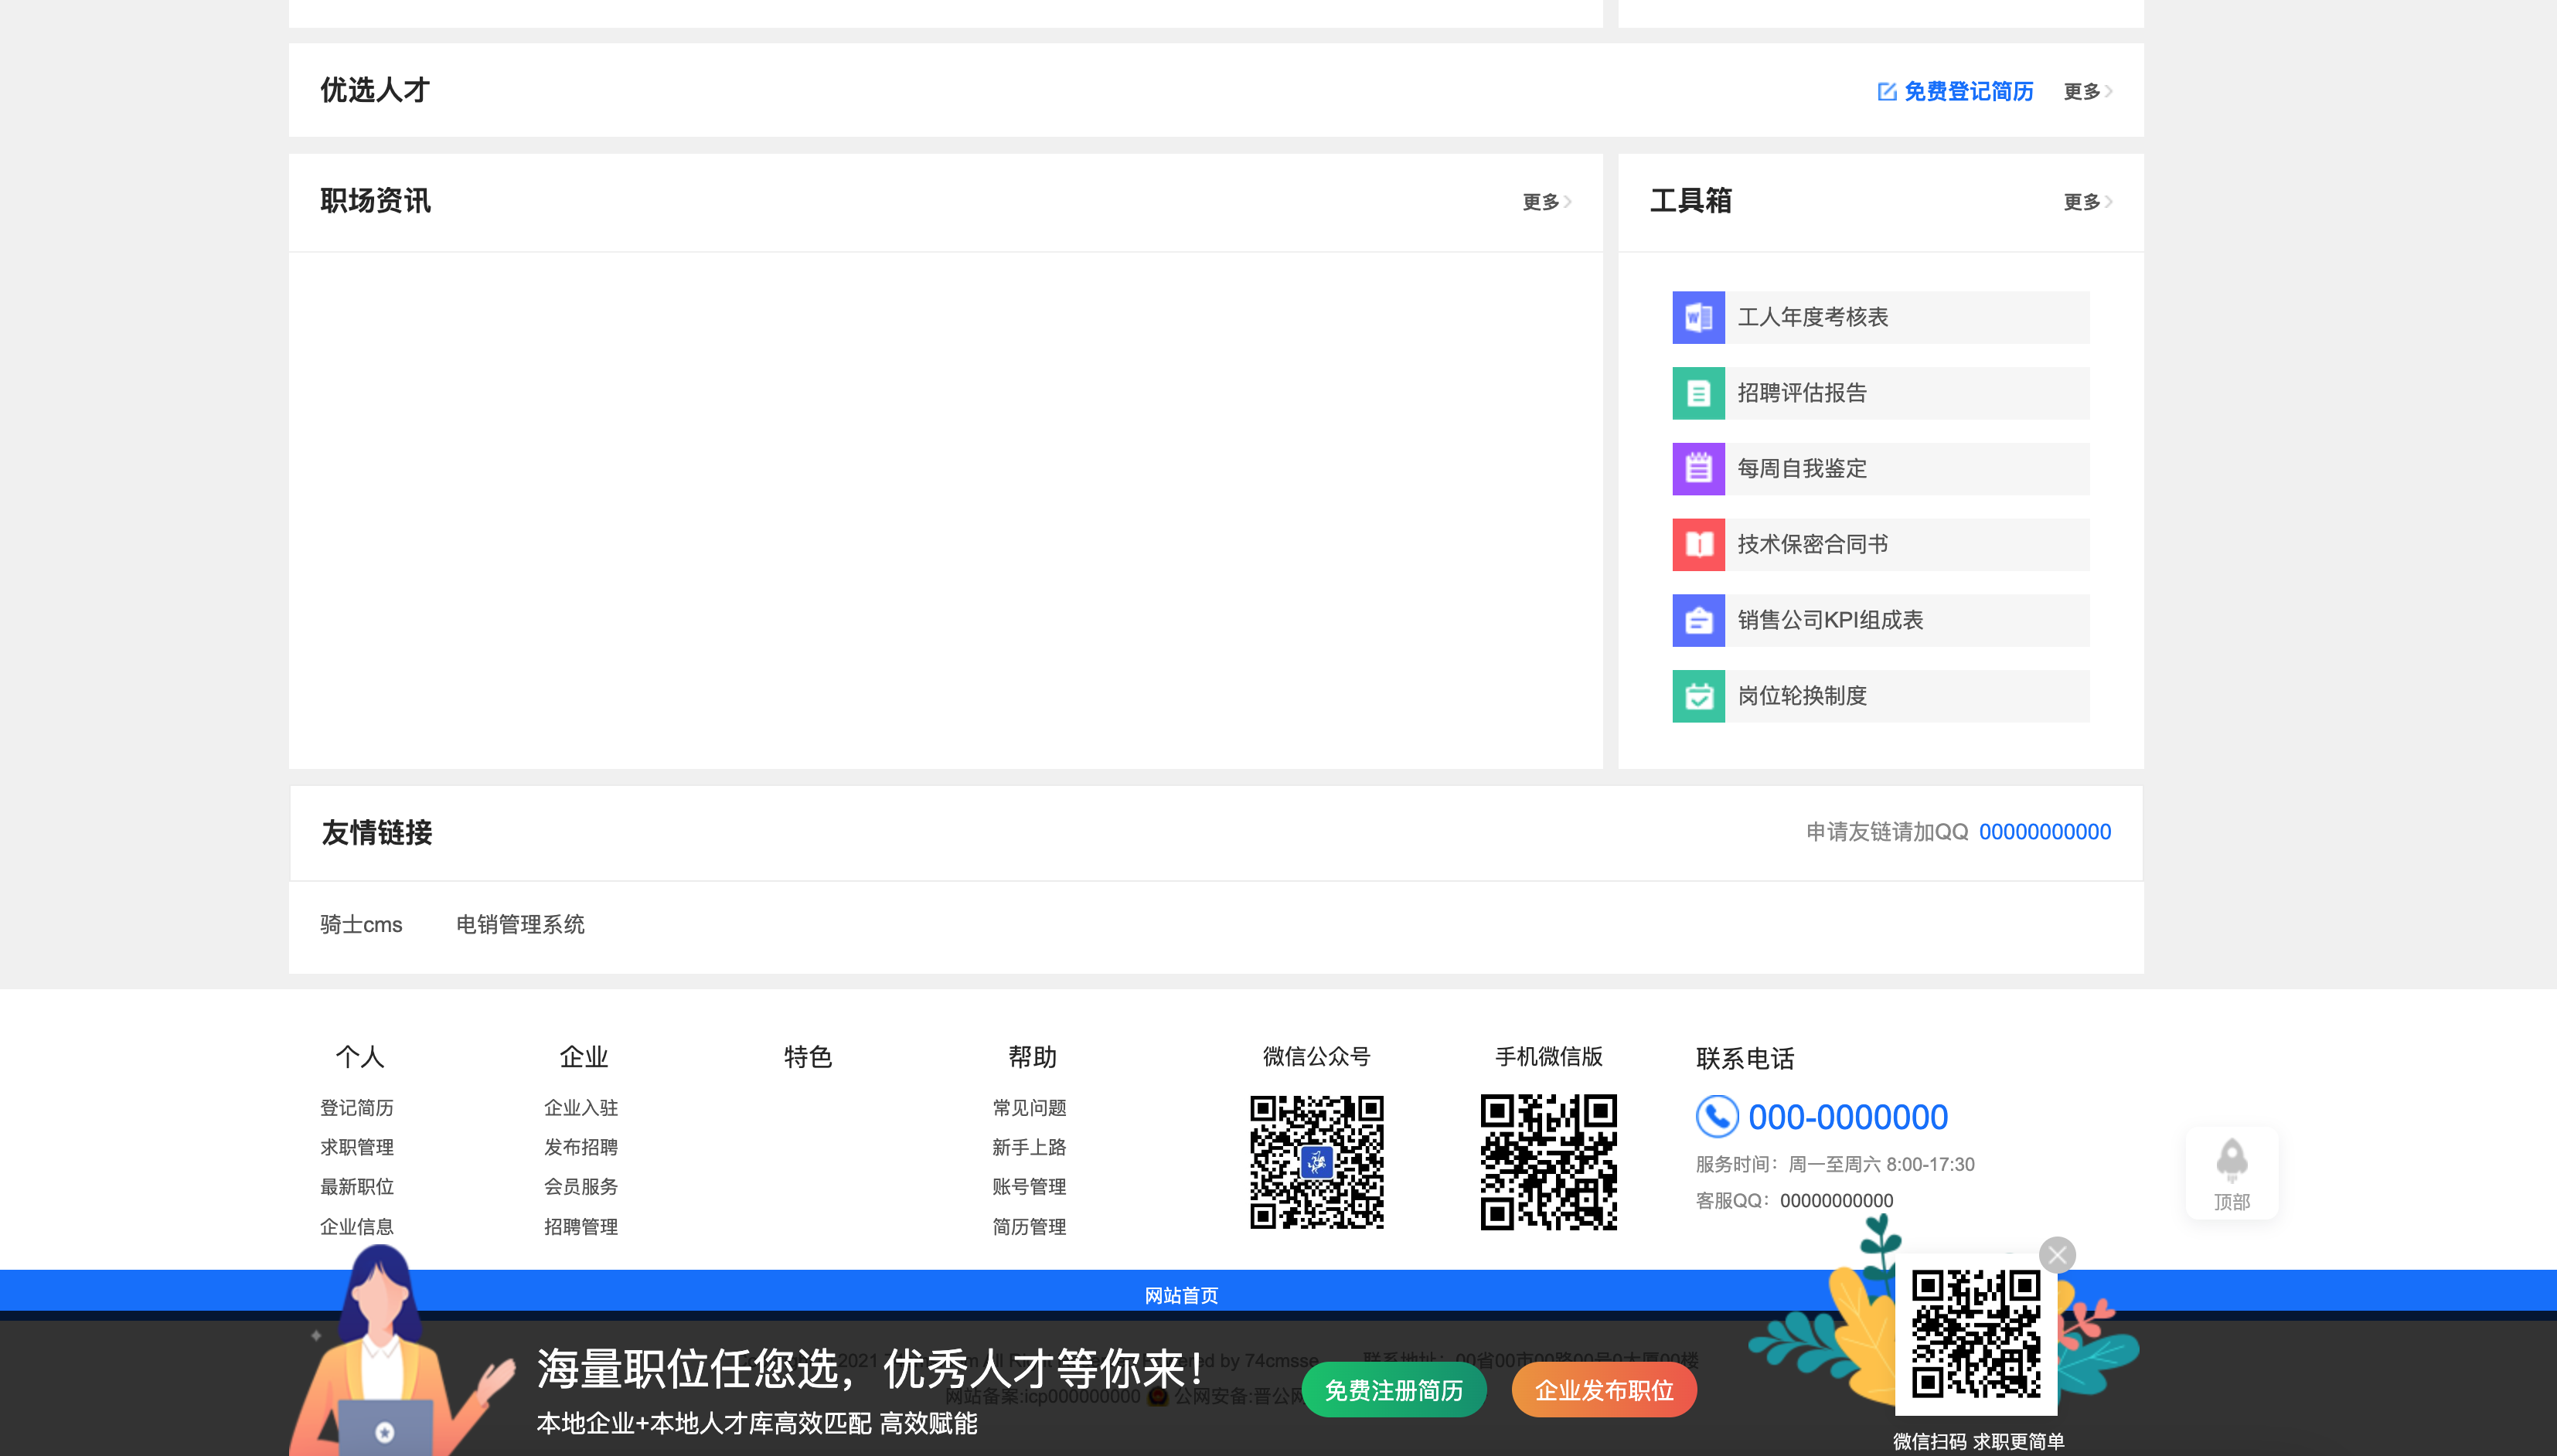Viewport: 2557px width, 1456px height.
Task: Open the 工人年度考核表 text link
Action: [1813, 317]
